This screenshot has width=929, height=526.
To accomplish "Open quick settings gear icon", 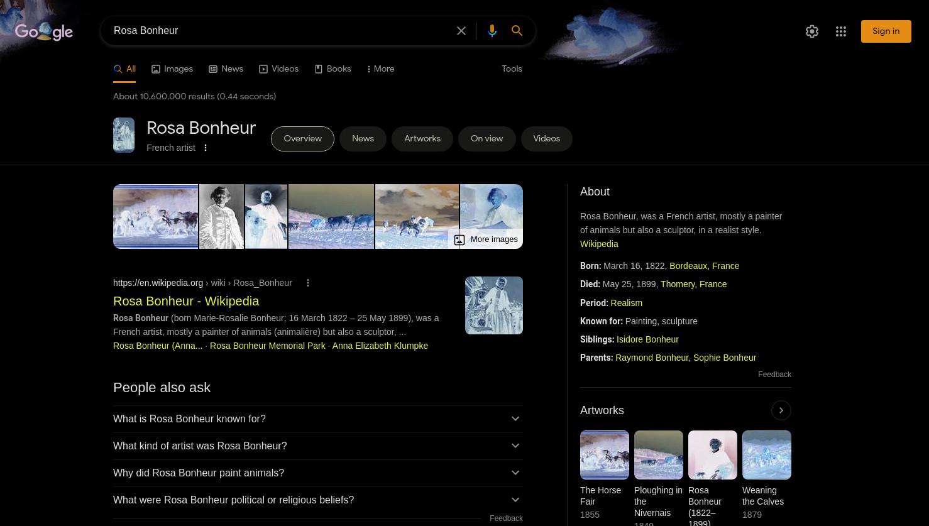I will 812,31.
